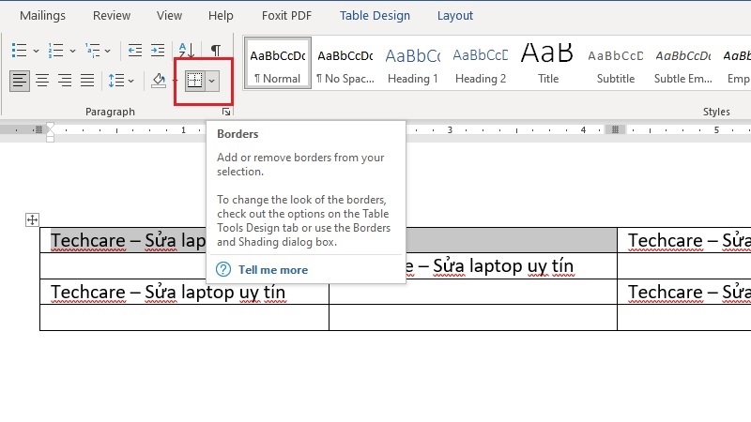Apply the Subtitle style
The height and width of the screenshot is (422, 751).
click(x=616, y=63)
